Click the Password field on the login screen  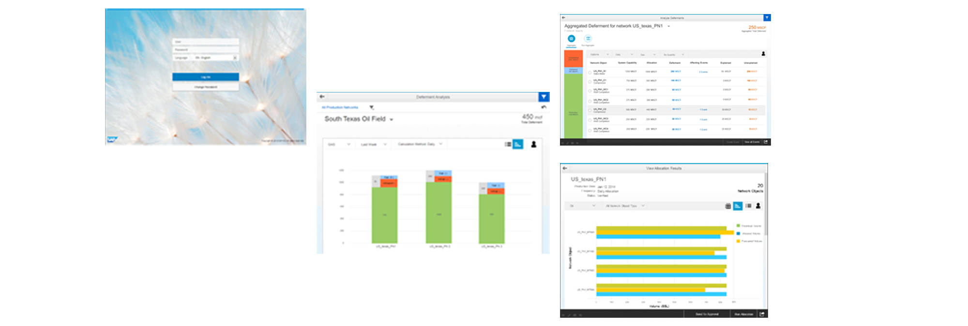pyautogui.click(x=205, y=50)
